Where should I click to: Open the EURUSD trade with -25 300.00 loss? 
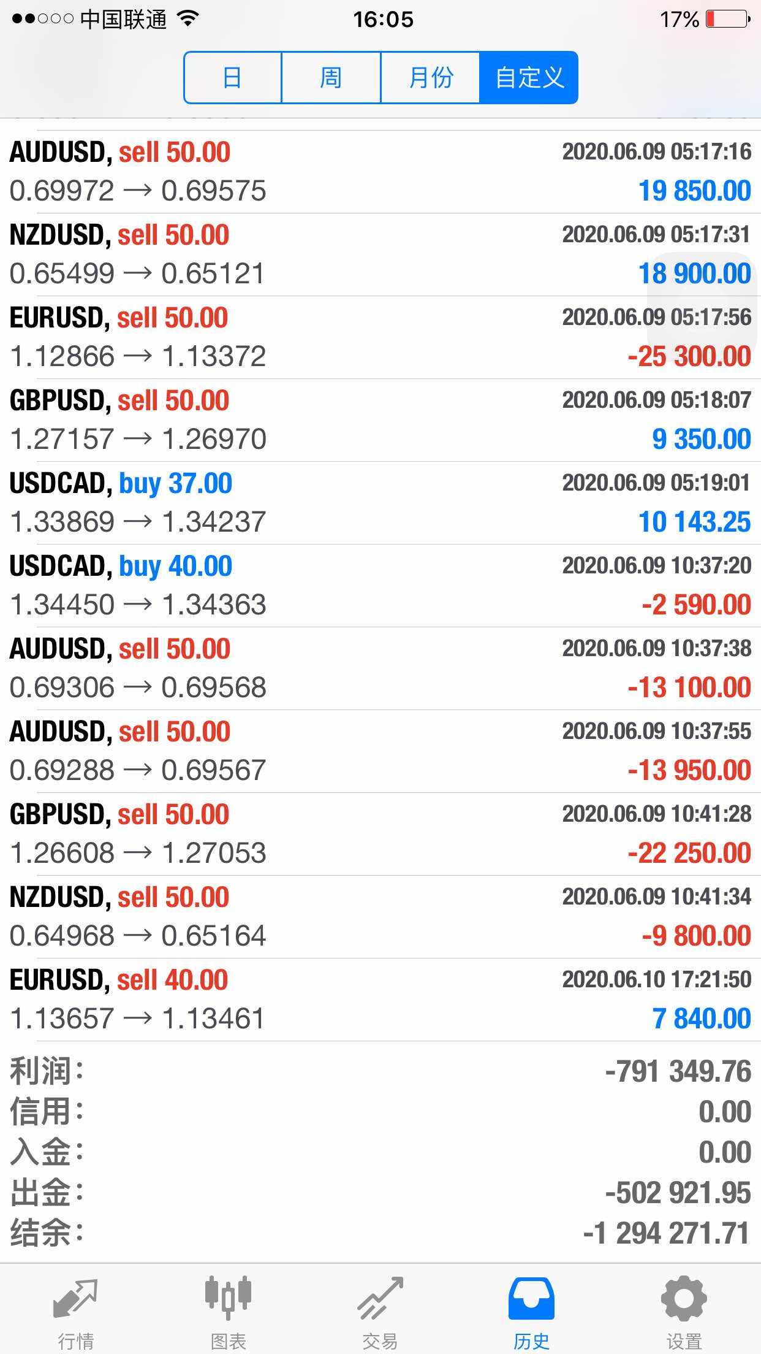pos(380,337)
